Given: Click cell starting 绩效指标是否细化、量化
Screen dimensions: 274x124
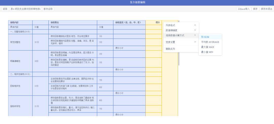Looking at the screenshot, I should click(x=73, y=109).
